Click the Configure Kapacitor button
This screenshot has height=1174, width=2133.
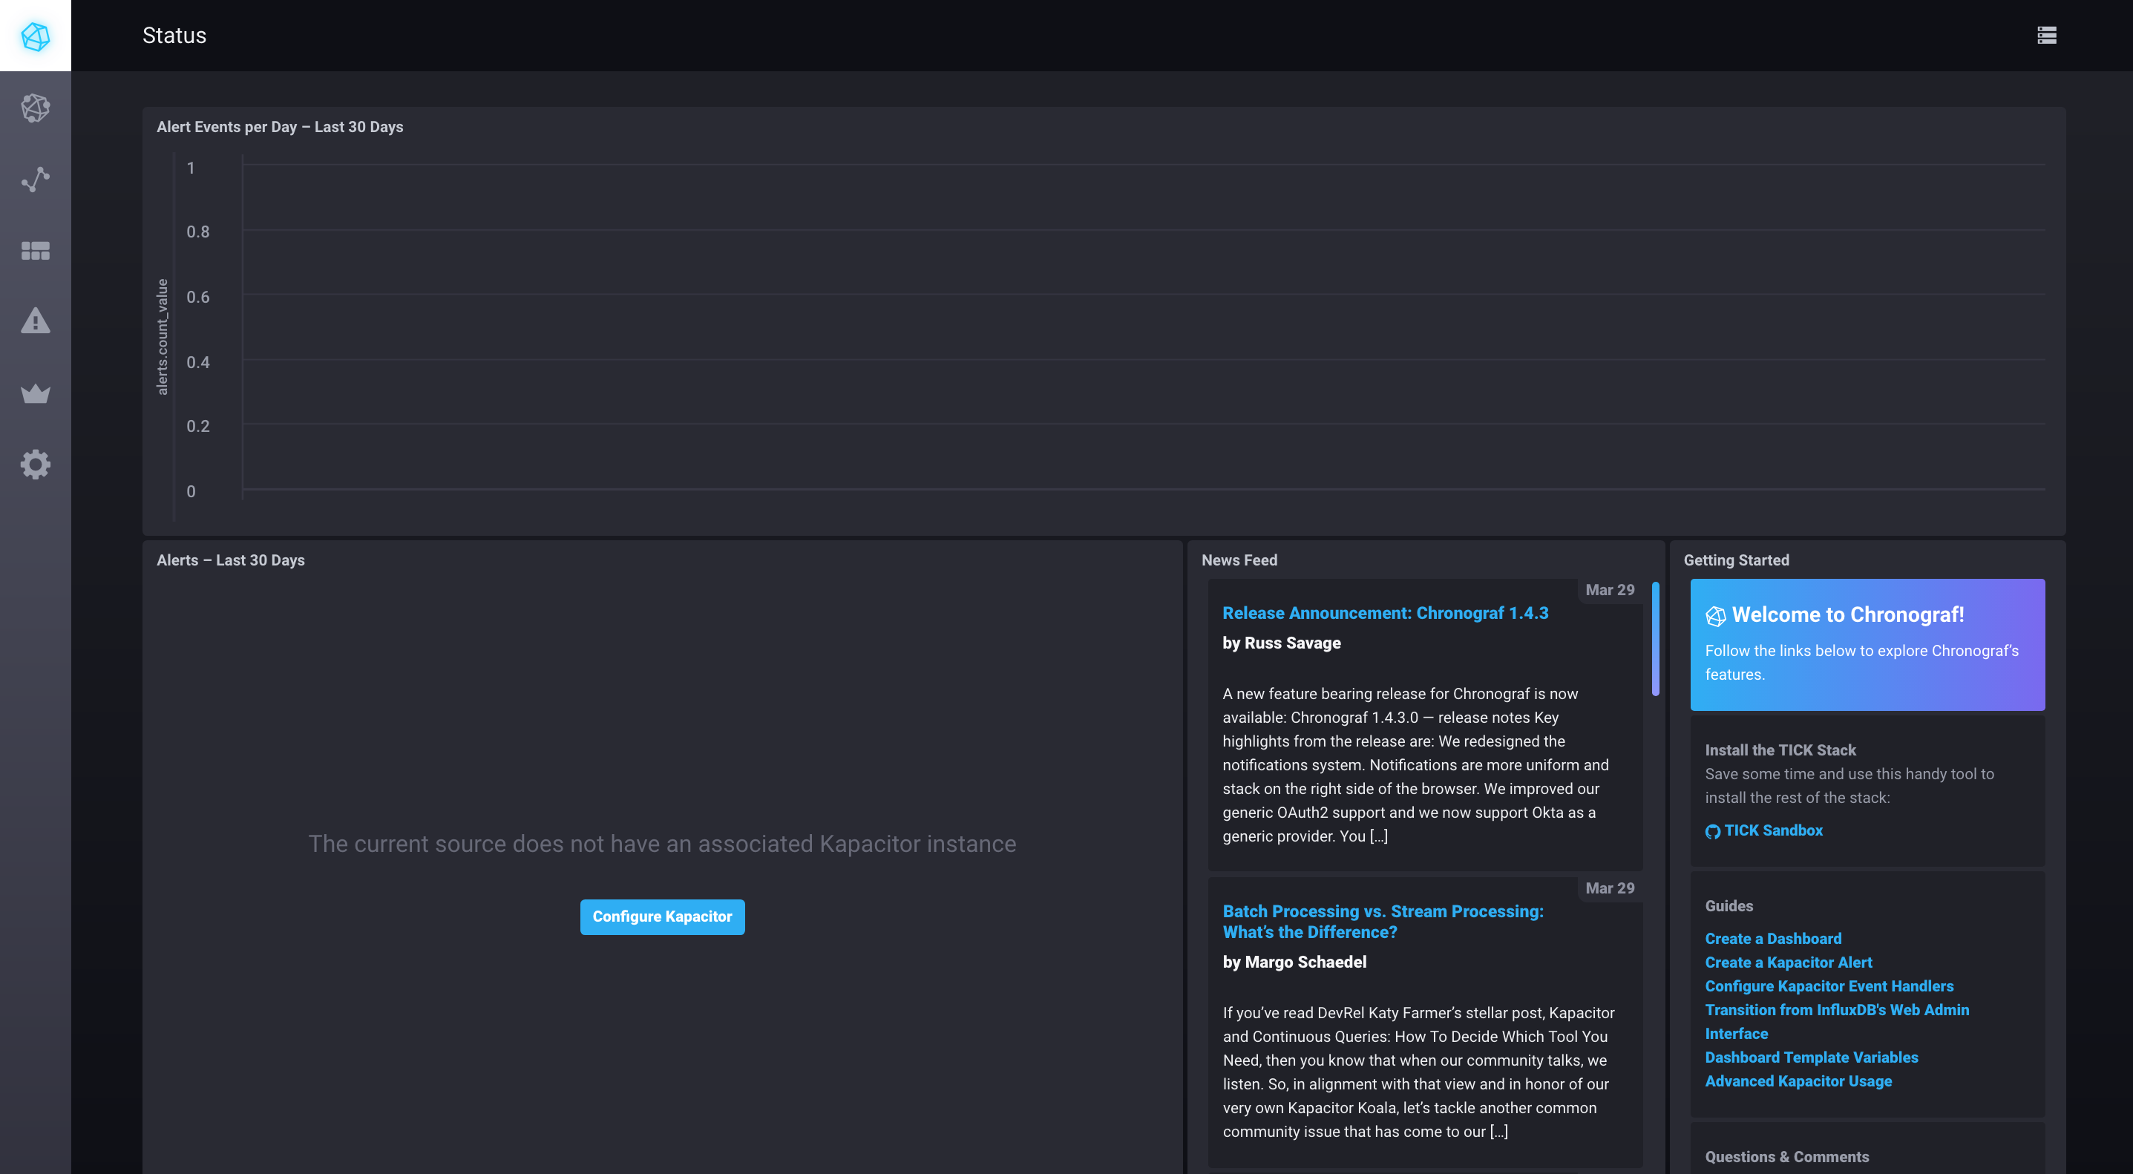pyautogui.click(x=661, y=916)
